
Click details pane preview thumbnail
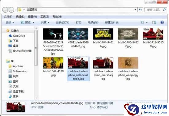pos(16,107)
